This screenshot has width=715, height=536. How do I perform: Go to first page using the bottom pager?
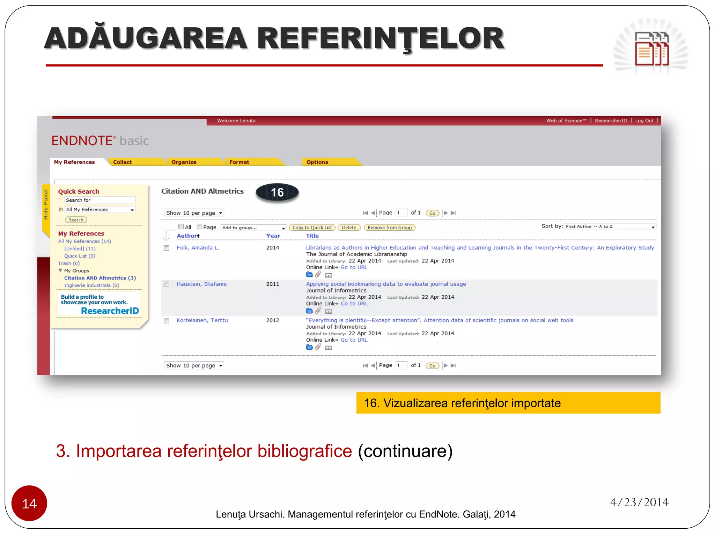coord(366,365)
